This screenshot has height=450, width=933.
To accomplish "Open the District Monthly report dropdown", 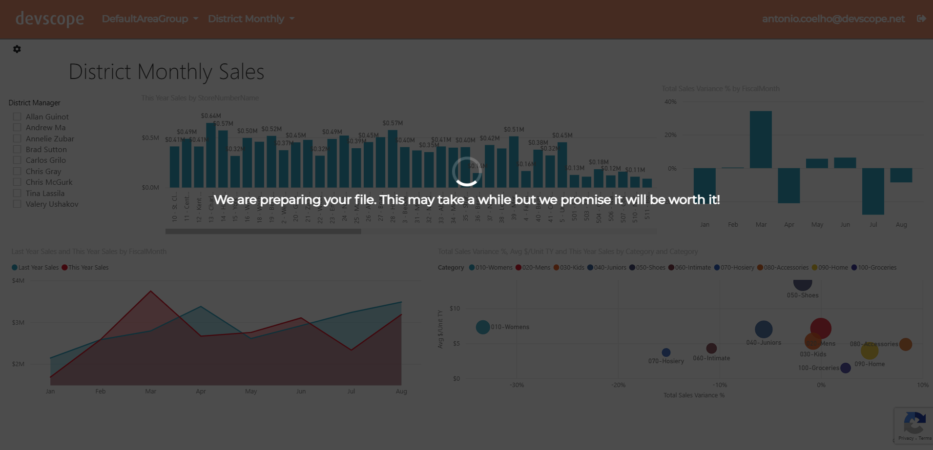I will click(250, 19).
